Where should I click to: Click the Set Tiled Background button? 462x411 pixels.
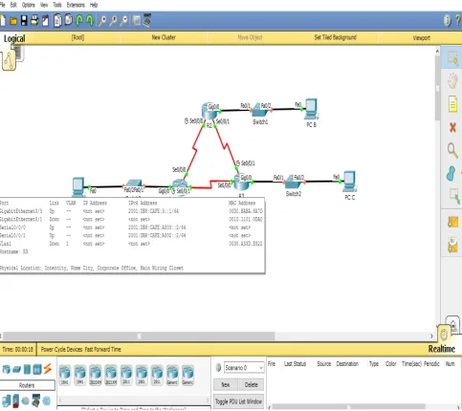pos(335,37)
